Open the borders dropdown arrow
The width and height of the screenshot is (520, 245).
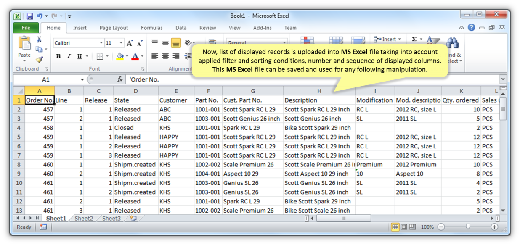[x=107, y=56]
